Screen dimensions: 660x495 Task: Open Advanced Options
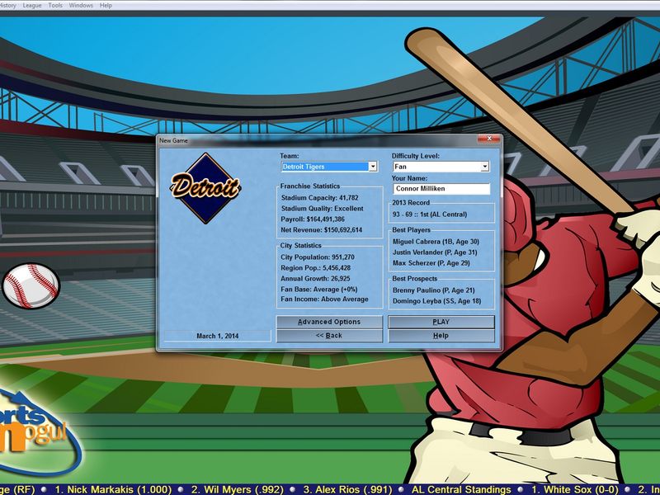coord(329,322)
